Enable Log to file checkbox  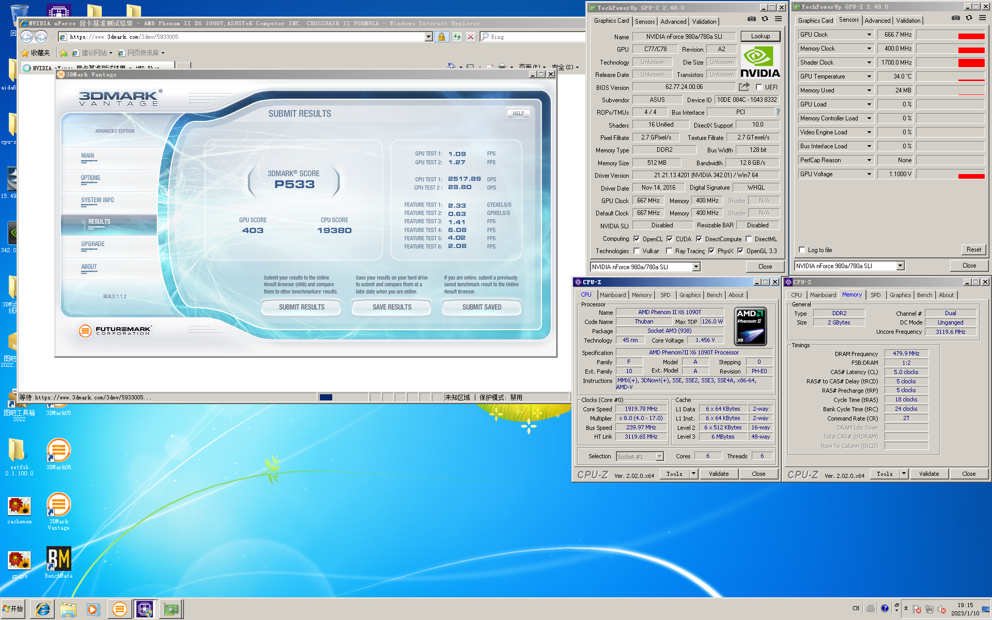pos(802,250)
